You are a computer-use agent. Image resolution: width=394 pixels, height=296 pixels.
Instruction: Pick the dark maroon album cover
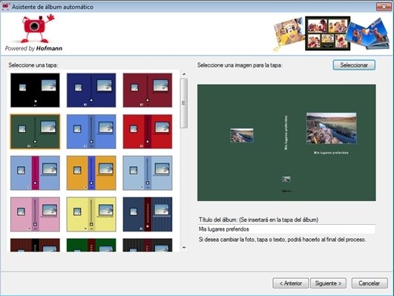point(148,91)
